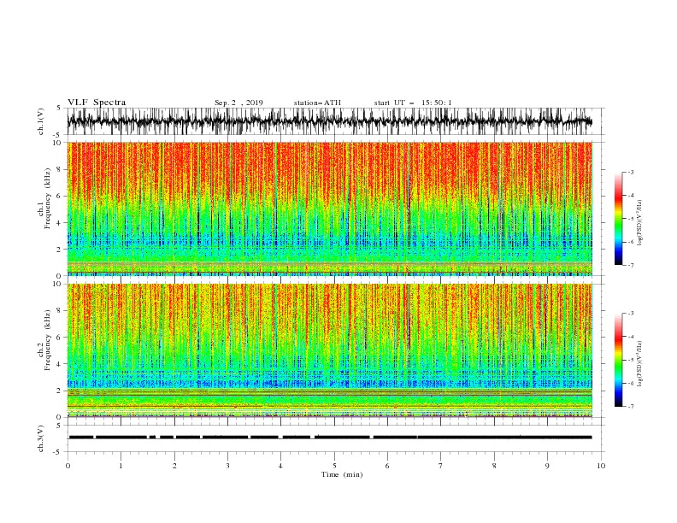Image resolution: width=677 pixels, height=523 pixels.
Task: Click the time axis tick label '9'
Action: click(547, 466)
